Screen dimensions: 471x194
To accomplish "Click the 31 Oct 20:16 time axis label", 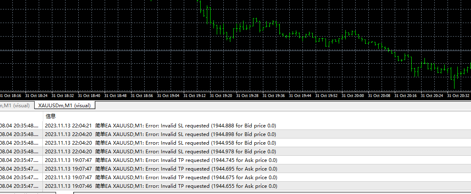I will [405, 96].
